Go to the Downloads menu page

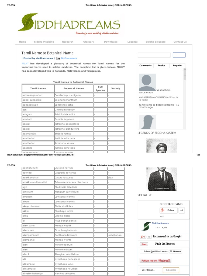111,42
